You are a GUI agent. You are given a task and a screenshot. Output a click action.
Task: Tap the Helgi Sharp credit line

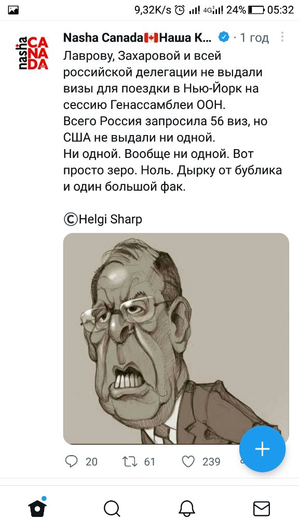tap(103, 219)
